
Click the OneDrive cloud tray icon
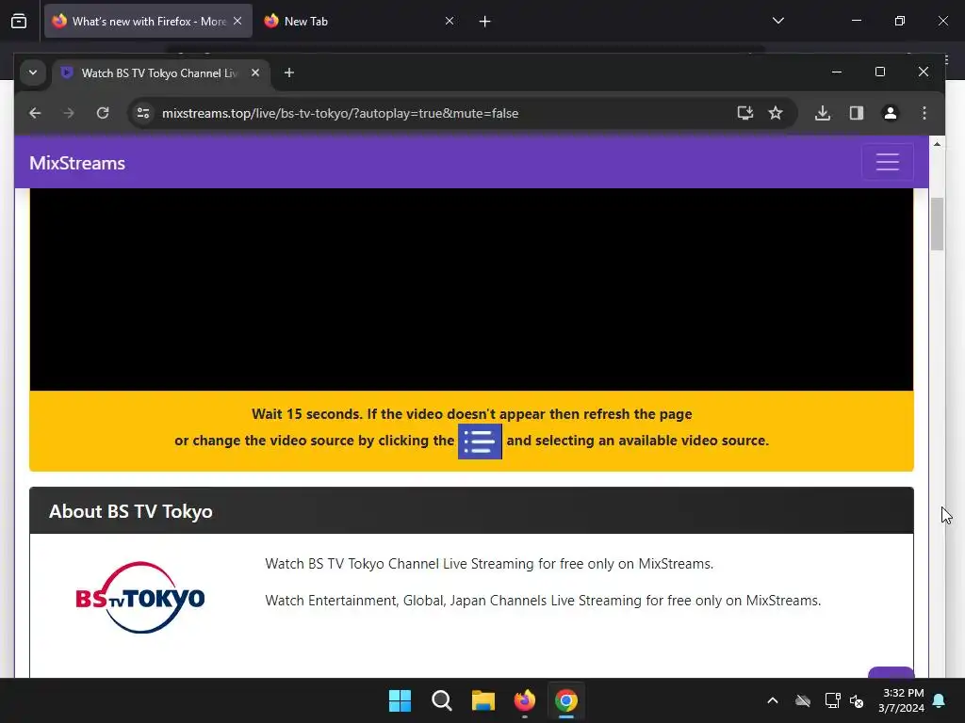[x=803, y=700]
